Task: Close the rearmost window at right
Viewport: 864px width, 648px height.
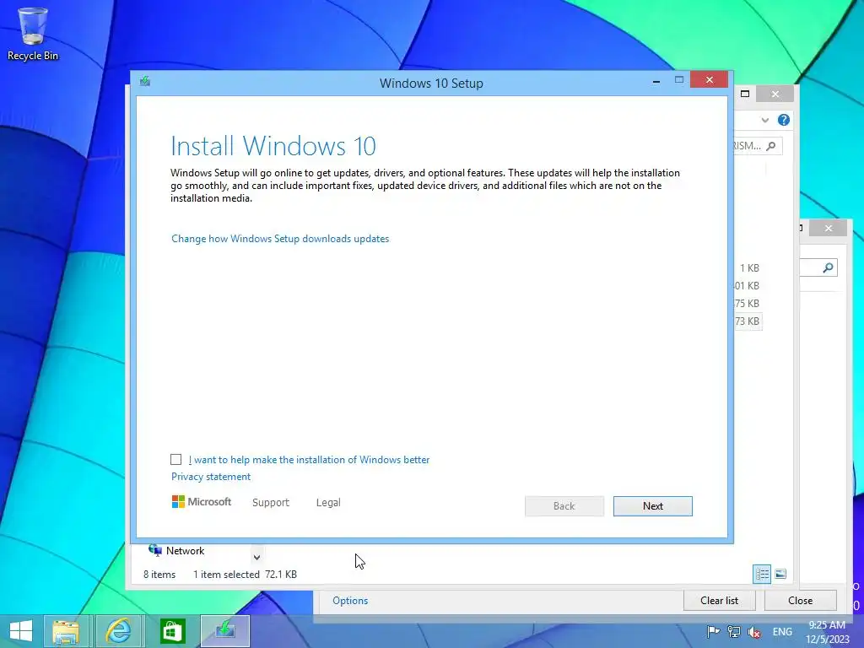Action: (829, 228)
